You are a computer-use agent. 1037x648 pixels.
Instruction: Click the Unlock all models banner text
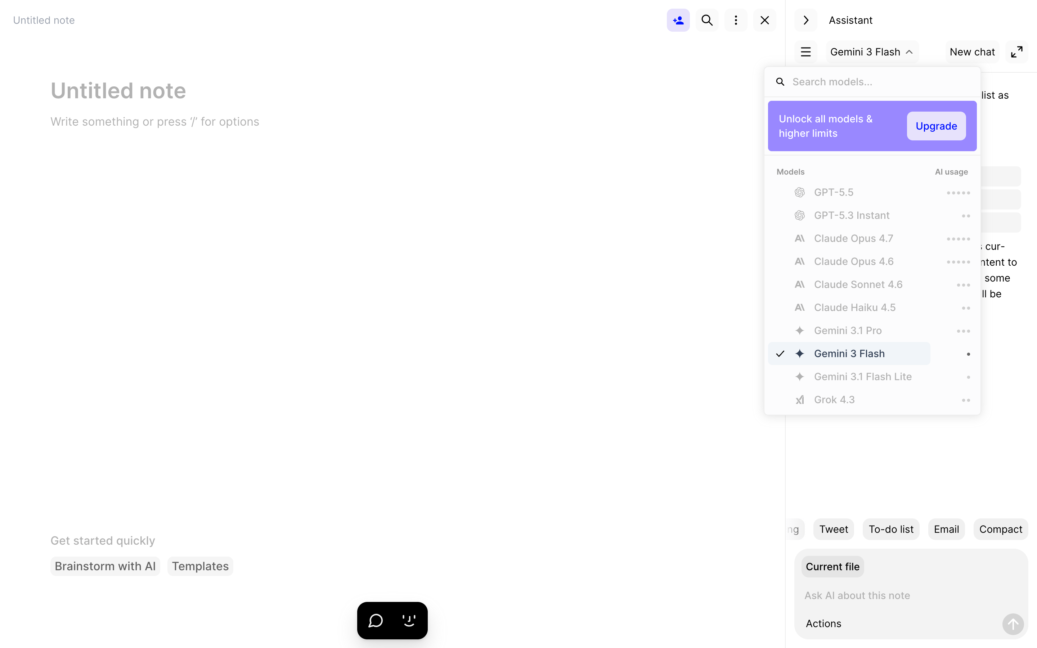pyautogui.click(x=825, y=126)
